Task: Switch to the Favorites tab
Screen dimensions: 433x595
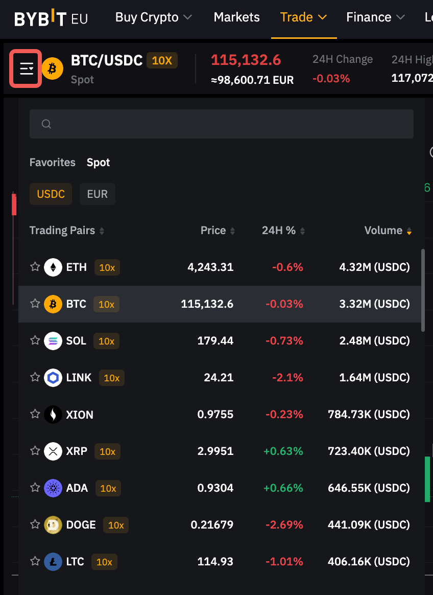Action: click(x=53, y=163)
